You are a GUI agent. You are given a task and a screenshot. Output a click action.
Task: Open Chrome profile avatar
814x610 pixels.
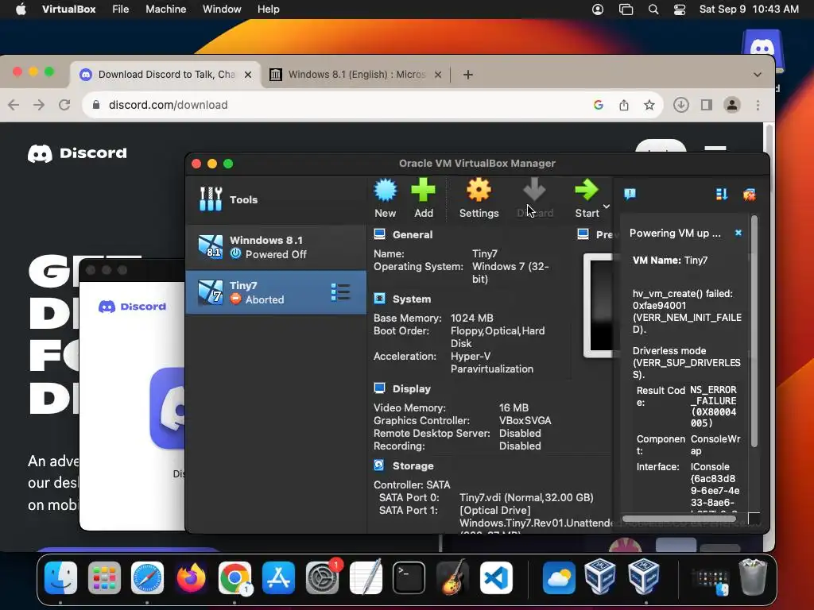[732, 105]
